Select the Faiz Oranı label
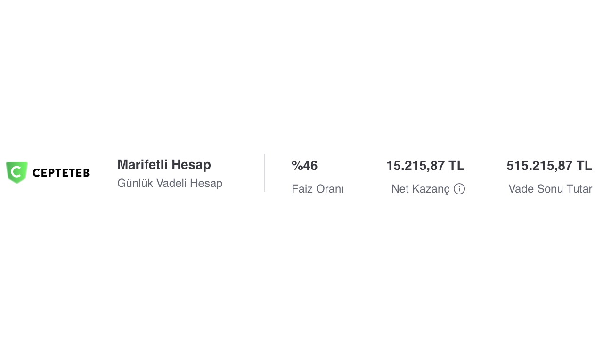This screenshot has width=603, height=339. tap(318, 189)
